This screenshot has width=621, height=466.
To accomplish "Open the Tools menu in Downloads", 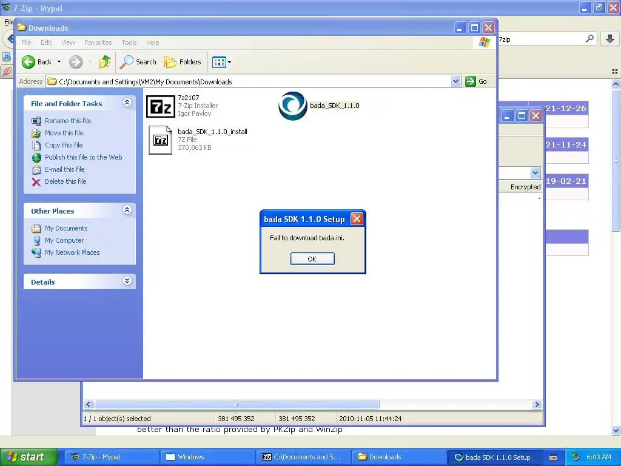I will click(x=129, y=42).
